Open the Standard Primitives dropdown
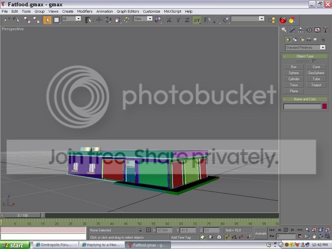 pos(305,47)
